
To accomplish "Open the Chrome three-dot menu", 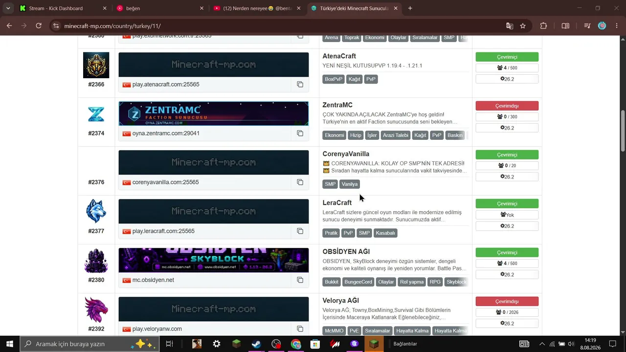I will [616, 26].
